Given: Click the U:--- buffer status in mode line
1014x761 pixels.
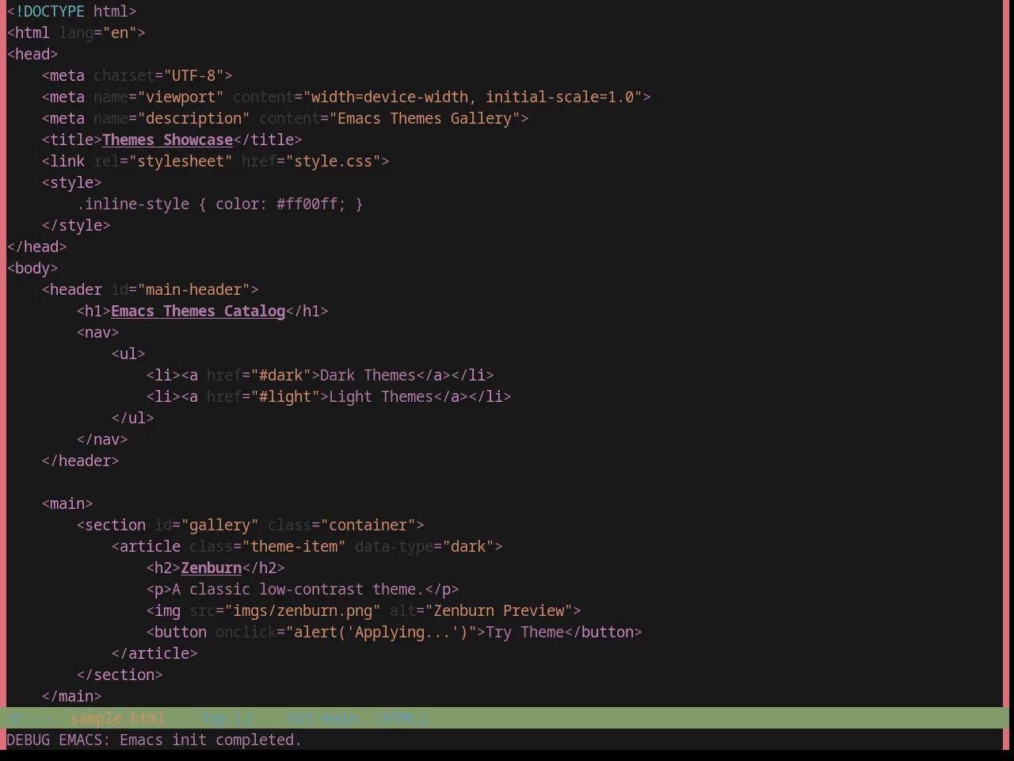Looking at the screenshot, I should [29, 718].
